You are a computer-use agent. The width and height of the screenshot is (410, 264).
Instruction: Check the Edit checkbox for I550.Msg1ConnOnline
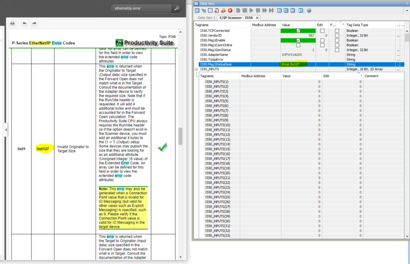click(x=322, y=45)
